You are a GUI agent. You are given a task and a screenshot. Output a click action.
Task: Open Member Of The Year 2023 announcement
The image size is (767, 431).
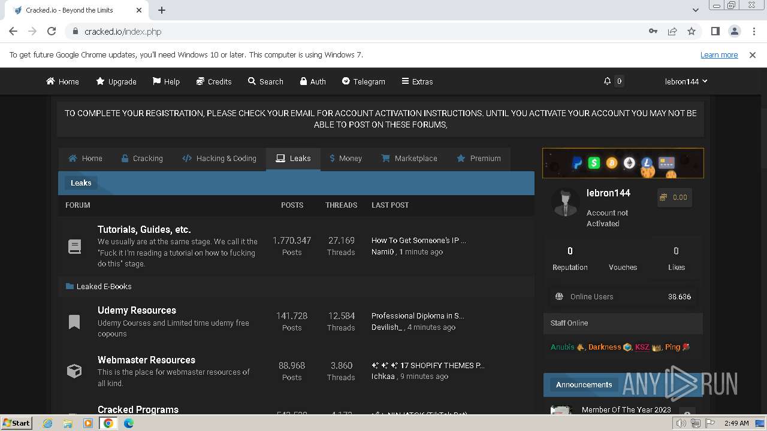point(626,409)
